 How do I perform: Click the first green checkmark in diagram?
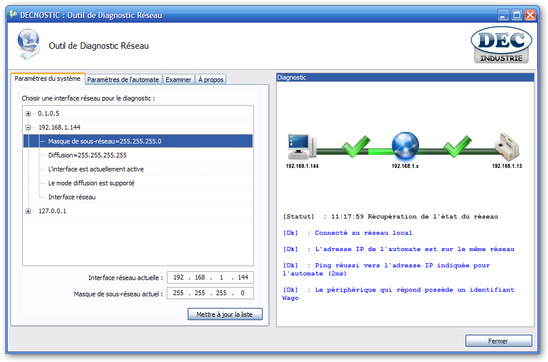click(354, 146)
